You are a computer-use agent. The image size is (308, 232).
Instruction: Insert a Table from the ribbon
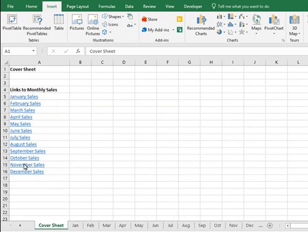pos(59,22)
